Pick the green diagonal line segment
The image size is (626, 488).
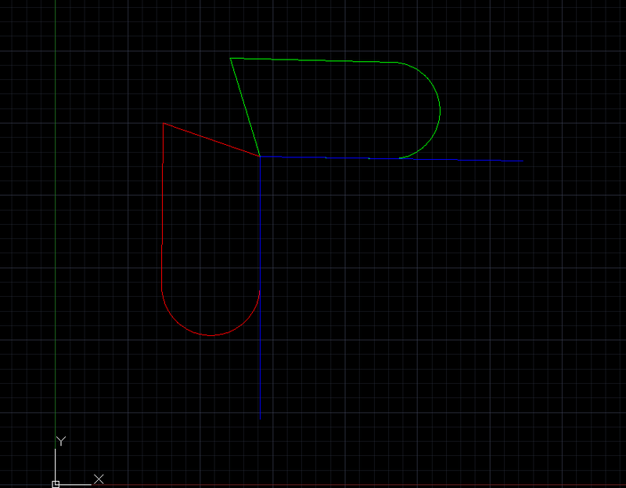coord(245,107)
